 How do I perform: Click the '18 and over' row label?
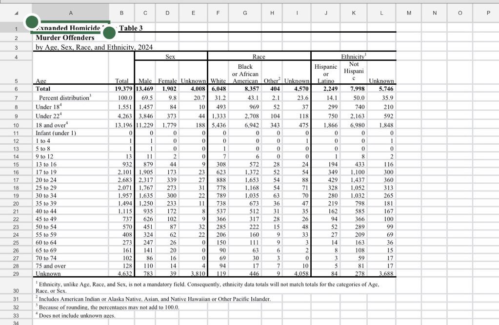click(x=52, y=125)
